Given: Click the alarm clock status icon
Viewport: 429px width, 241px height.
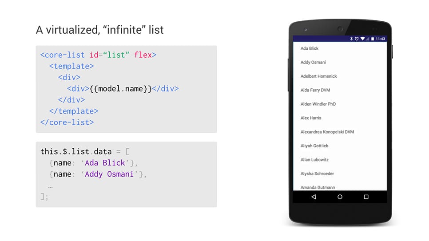Looking at the screenshot, I should [x=357, y=39].
